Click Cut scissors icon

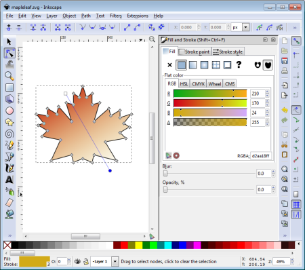[x=285, y=144]
